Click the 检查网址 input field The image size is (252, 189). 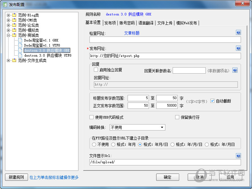point(165,40)
